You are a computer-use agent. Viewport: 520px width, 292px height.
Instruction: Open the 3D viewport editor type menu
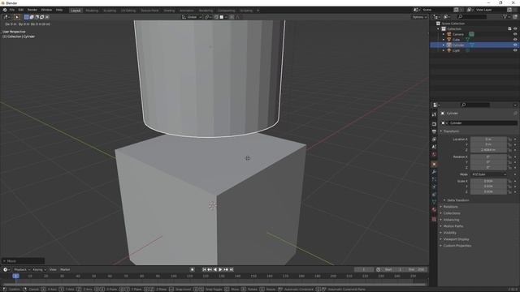click(6, 17)
